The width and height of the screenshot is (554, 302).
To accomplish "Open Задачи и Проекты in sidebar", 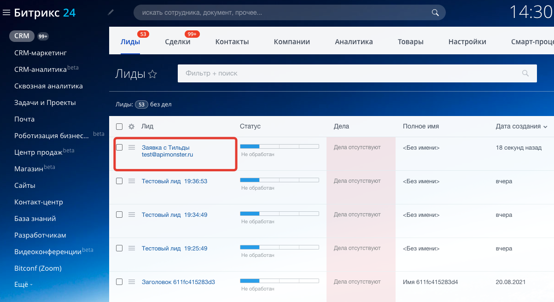I will [x=45, y=103].
